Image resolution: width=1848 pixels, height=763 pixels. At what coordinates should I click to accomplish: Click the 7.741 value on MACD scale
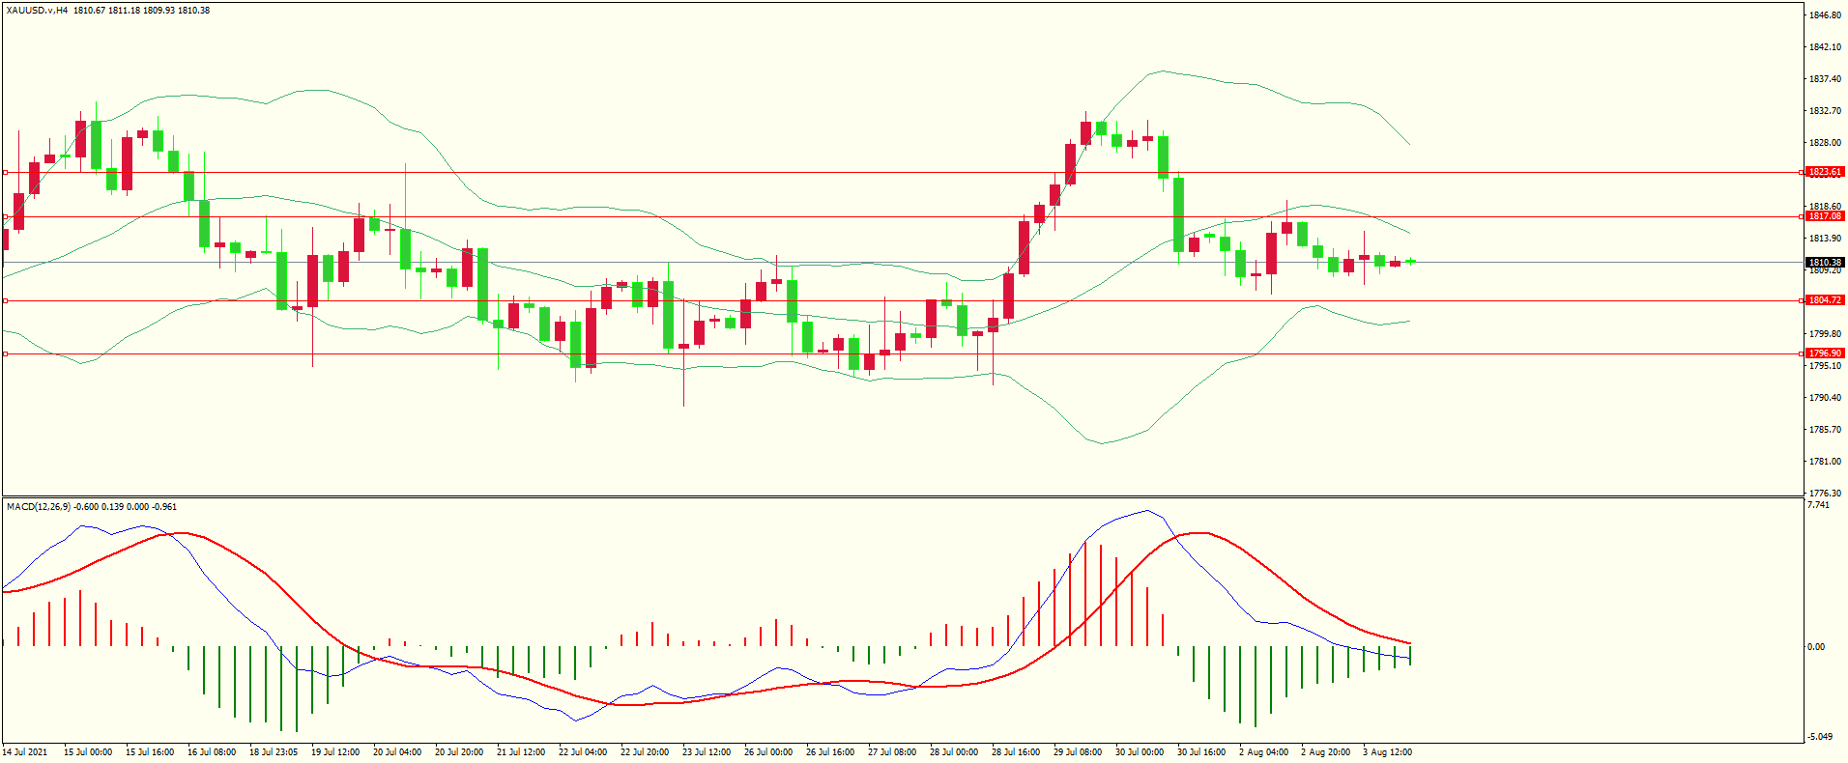(1818, 505)
